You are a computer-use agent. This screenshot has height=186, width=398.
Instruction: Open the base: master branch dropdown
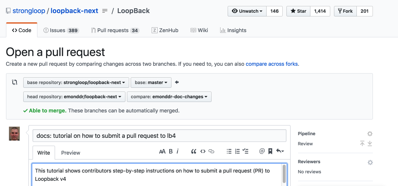pyautogui.click(x=151, y=82)
